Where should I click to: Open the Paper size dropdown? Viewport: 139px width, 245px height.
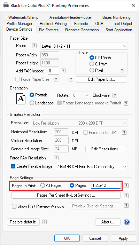(84, 46)
